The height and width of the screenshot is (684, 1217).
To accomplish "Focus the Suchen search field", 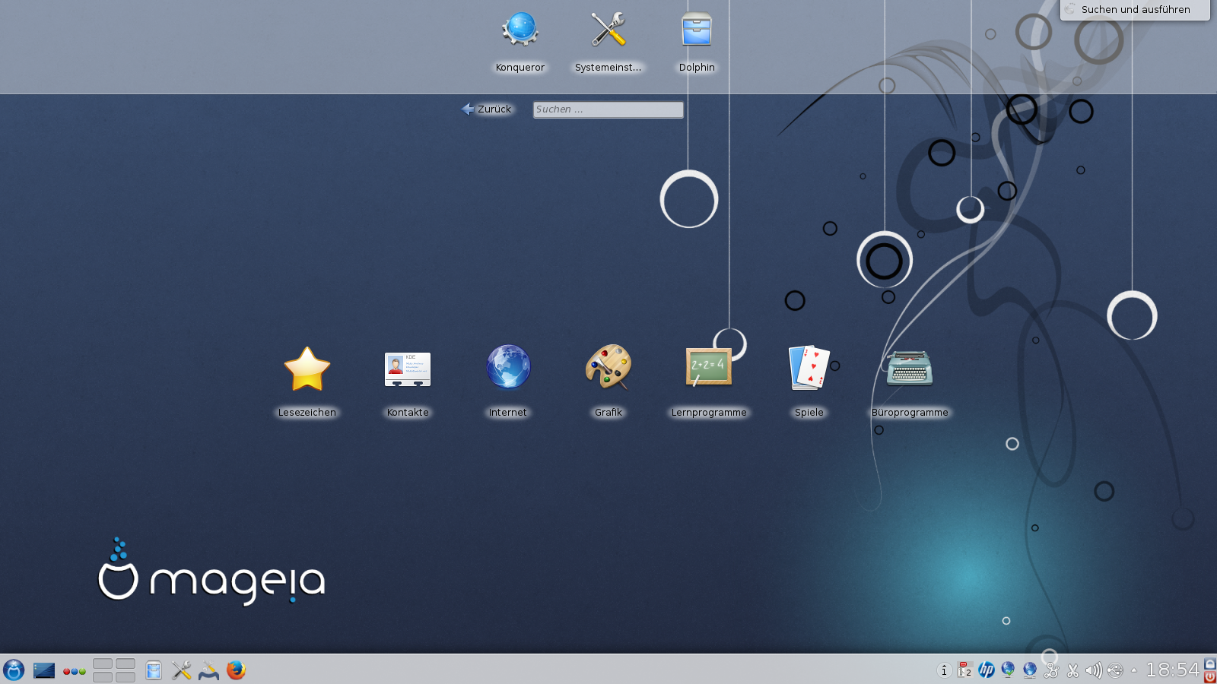I will [x=608, y=109].
